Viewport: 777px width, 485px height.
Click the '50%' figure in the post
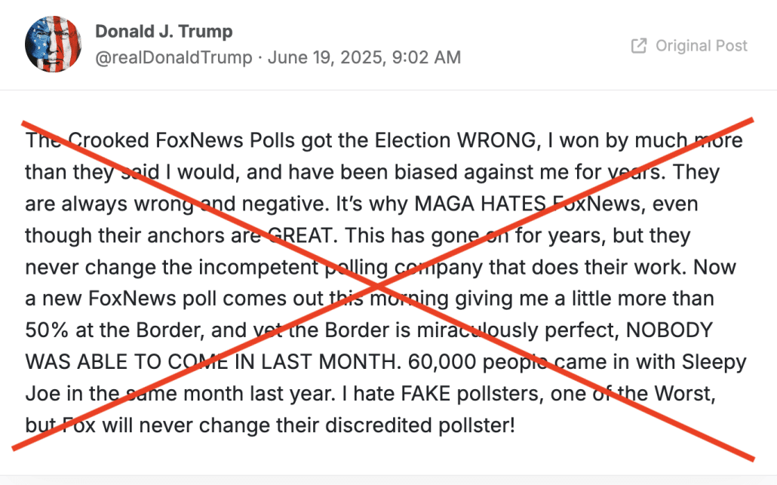point(47,330)
